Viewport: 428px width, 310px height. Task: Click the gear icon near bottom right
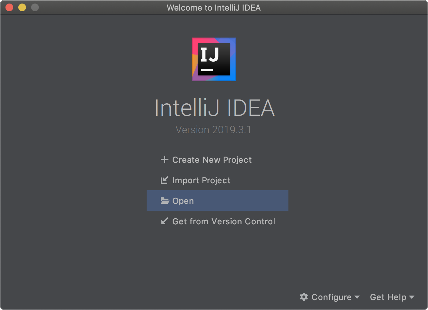point(304,297)
